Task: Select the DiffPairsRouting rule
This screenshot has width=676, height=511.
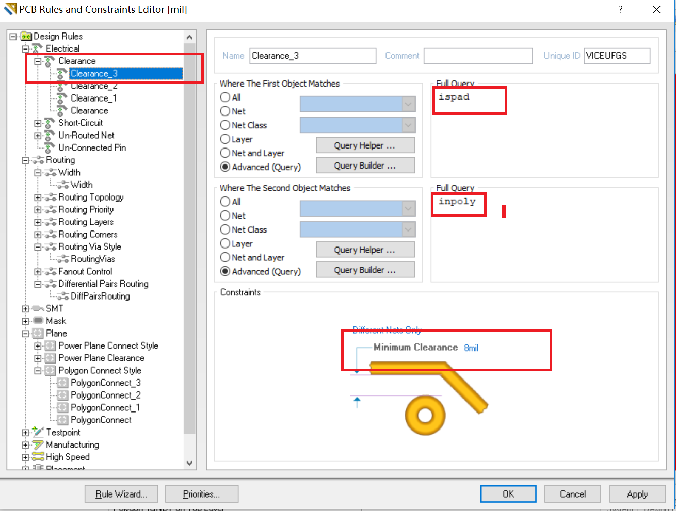Action: click(100, 296)
